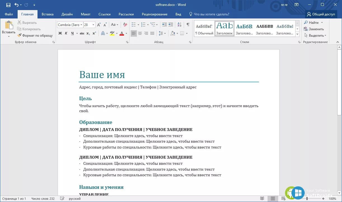This screenshot has width=342, height=202.
Task: Click the Найти (Find) button
Action: pos(311,23)
